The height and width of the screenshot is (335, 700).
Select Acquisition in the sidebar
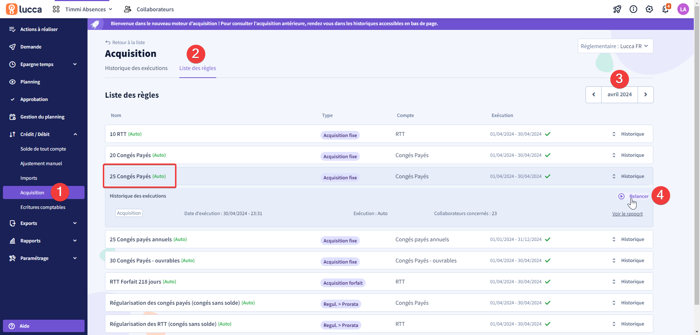coord(44,192)
